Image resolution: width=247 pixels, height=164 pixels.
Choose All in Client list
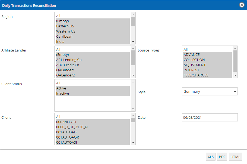click(58, 117)
